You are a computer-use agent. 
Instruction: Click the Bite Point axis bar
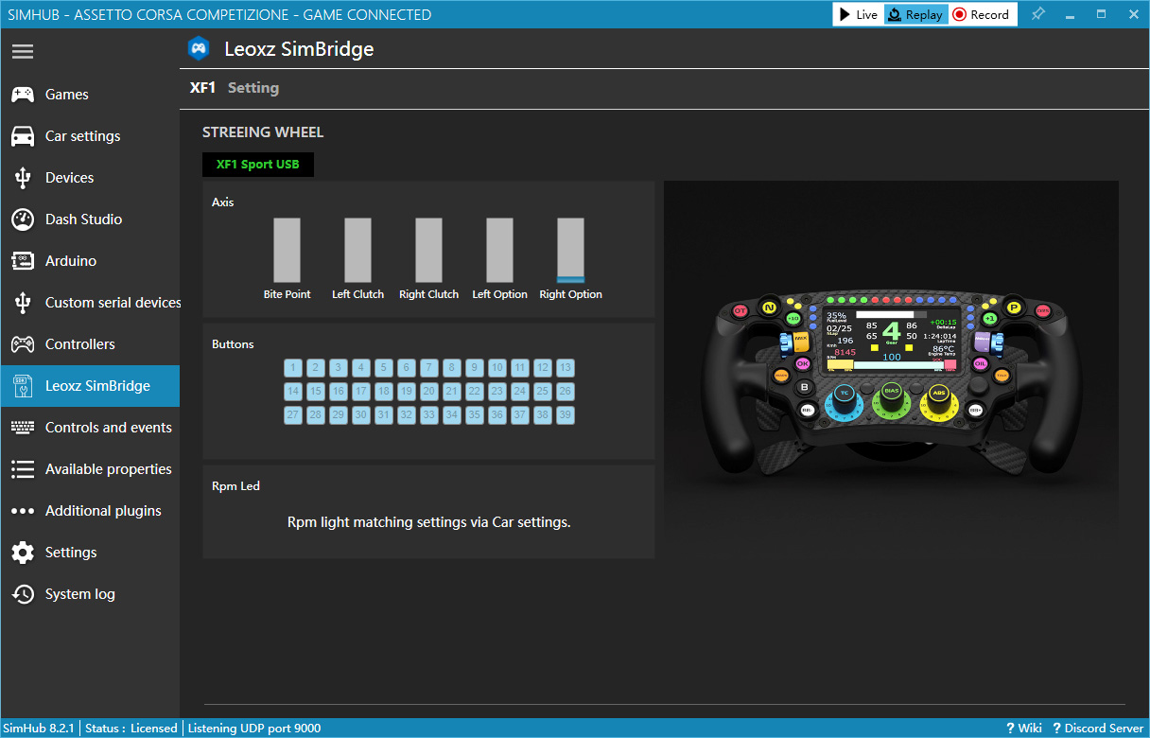(x=287, y=251)
